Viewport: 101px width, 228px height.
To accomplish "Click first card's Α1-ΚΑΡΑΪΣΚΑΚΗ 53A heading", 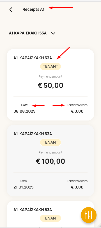I will [33, 58].
